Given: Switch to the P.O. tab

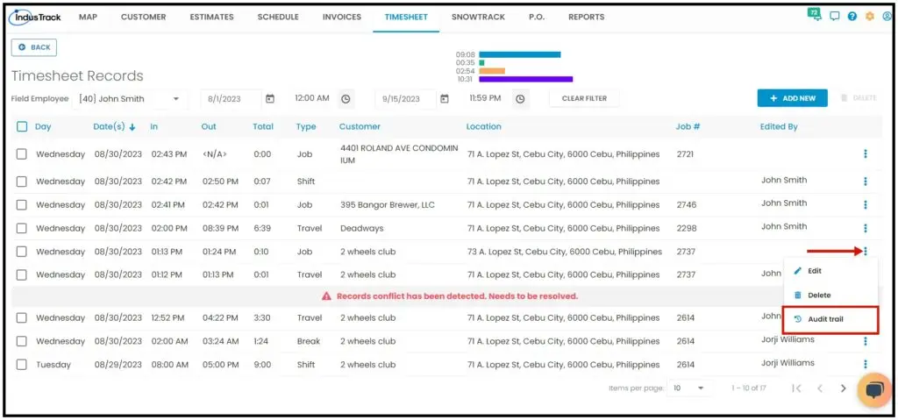Looking at the screenshot, I should pos(537,17).
